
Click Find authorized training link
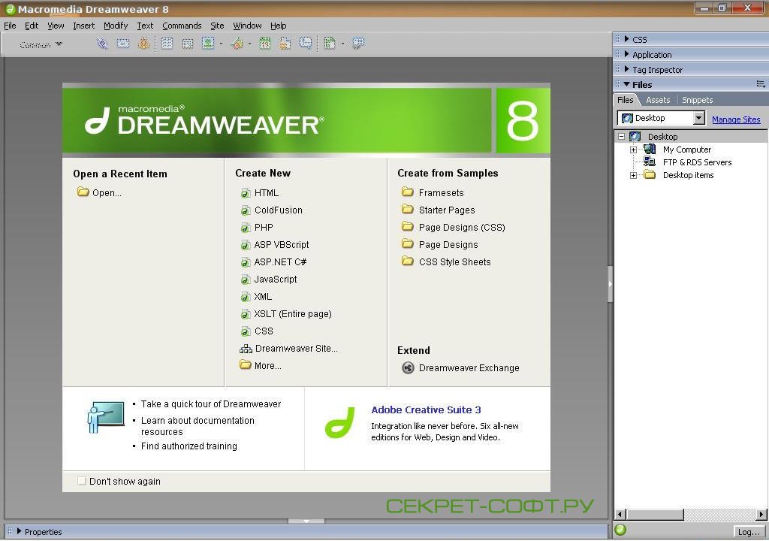tap(188, 446)
